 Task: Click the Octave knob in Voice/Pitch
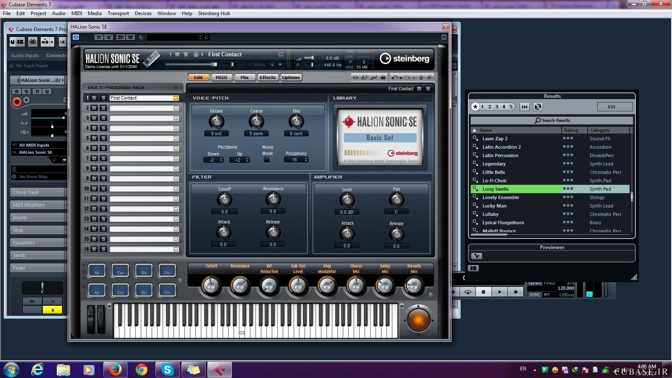pyautogui.click(x=216, y=122)
